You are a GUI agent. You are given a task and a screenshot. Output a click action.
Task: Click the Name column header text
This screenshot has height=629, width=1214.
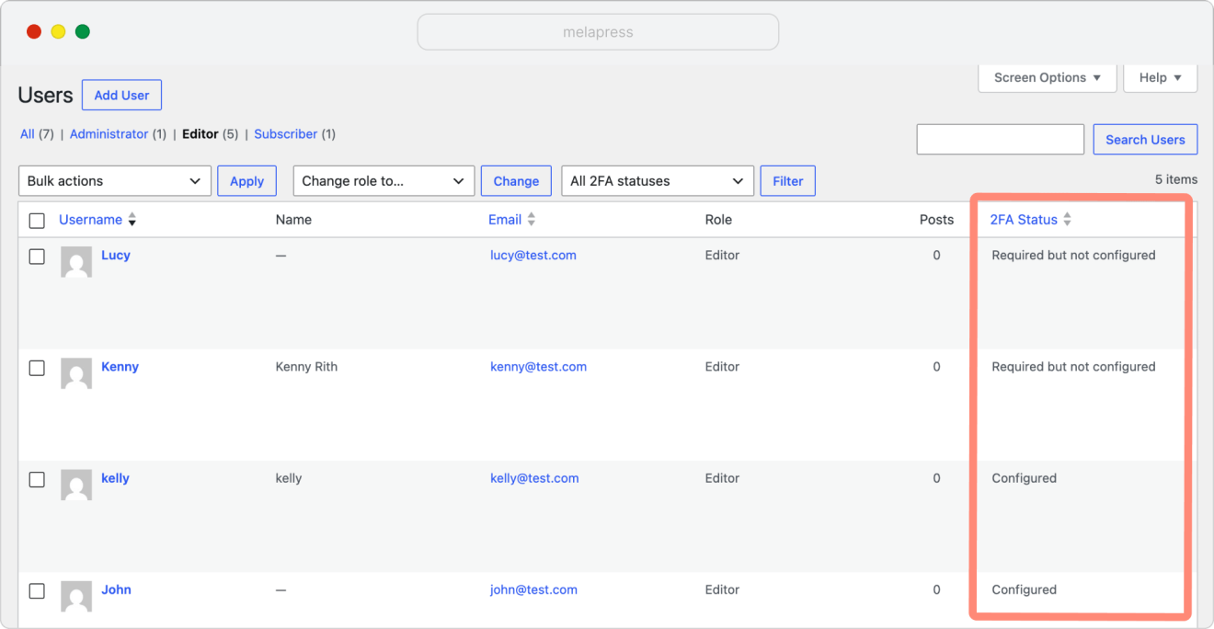pyautogui.click(x=293, y=220)
